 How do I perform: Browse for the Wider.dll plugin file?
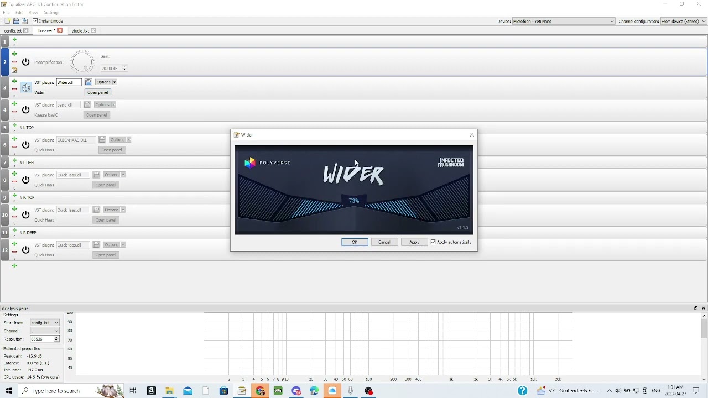click(x=88, y=82)
